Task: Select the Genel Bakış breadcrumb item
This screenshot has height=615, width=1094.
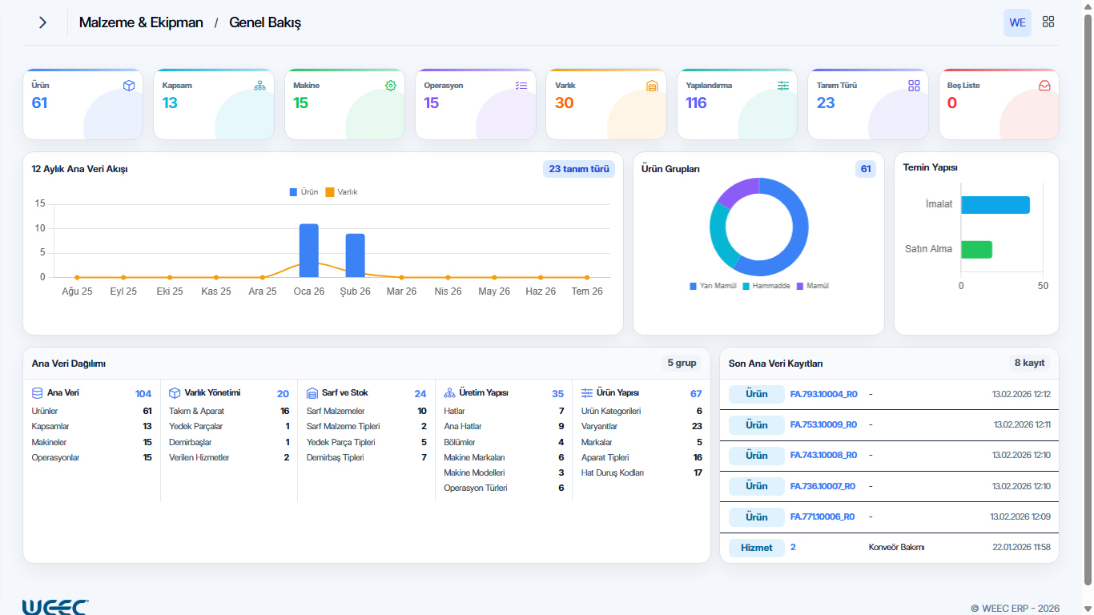Action: pyautogui.click(x=265, y=22)
